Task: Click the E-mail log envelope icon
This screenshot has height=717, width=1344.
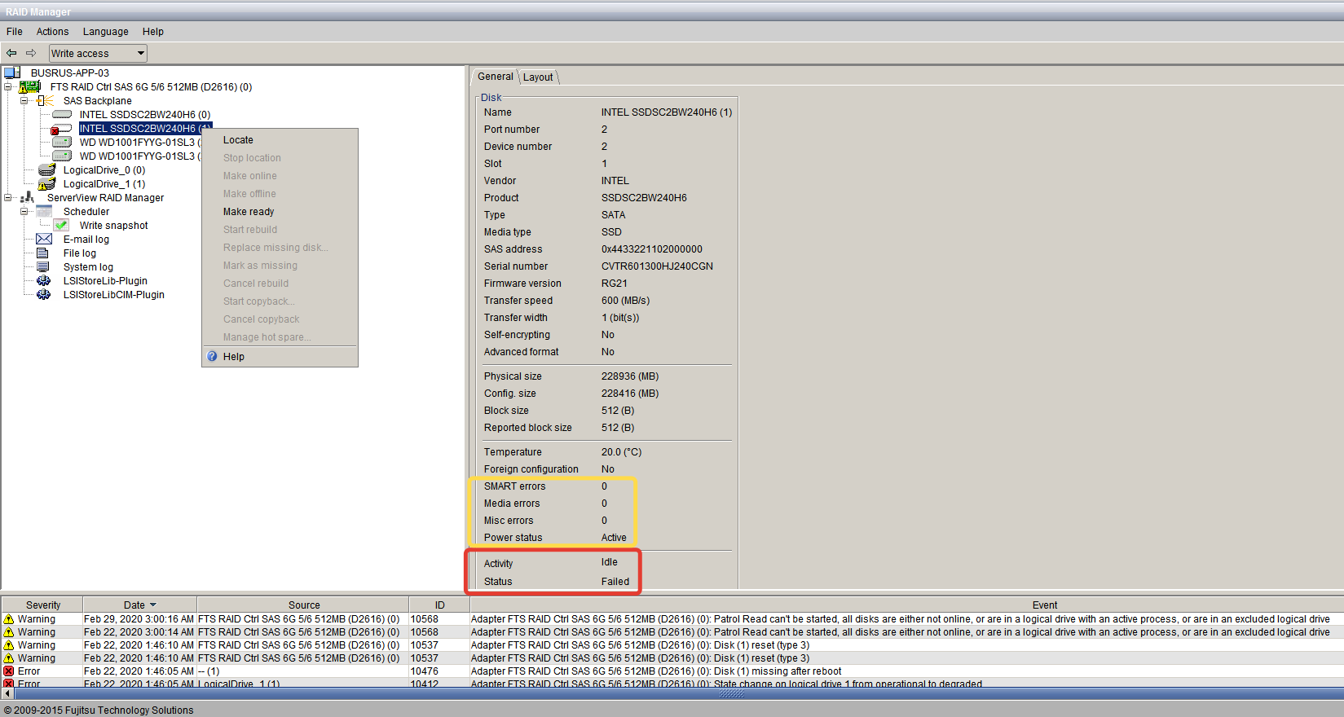Action: 44,240
